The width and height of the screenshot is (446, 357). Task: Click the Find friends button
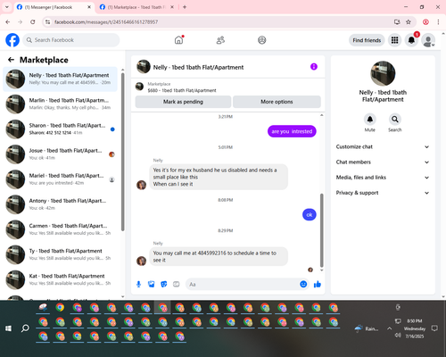coord(367,40)
